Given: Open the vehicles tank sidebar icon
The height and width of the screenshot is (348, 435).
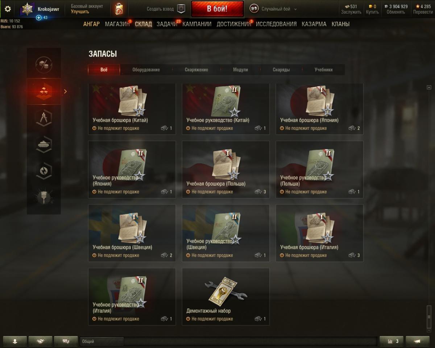Looking at the screenshot, I should pos(44,145).
